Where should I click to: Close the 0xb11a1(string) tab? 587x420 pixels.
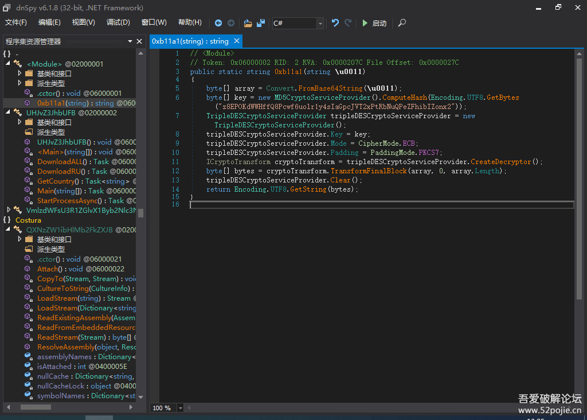pyautogui.click(x=236, y=41)
